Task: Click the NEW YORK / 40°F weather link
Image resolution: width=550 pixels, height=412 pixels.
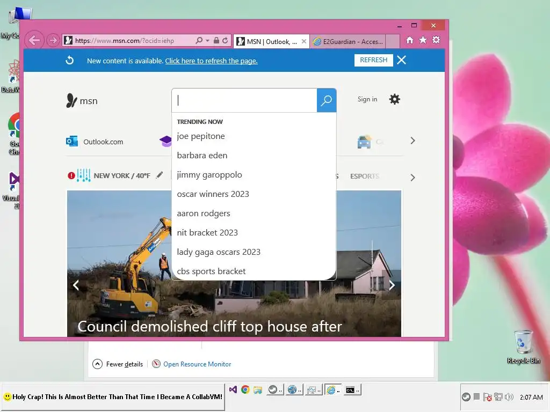Action: 122,175
